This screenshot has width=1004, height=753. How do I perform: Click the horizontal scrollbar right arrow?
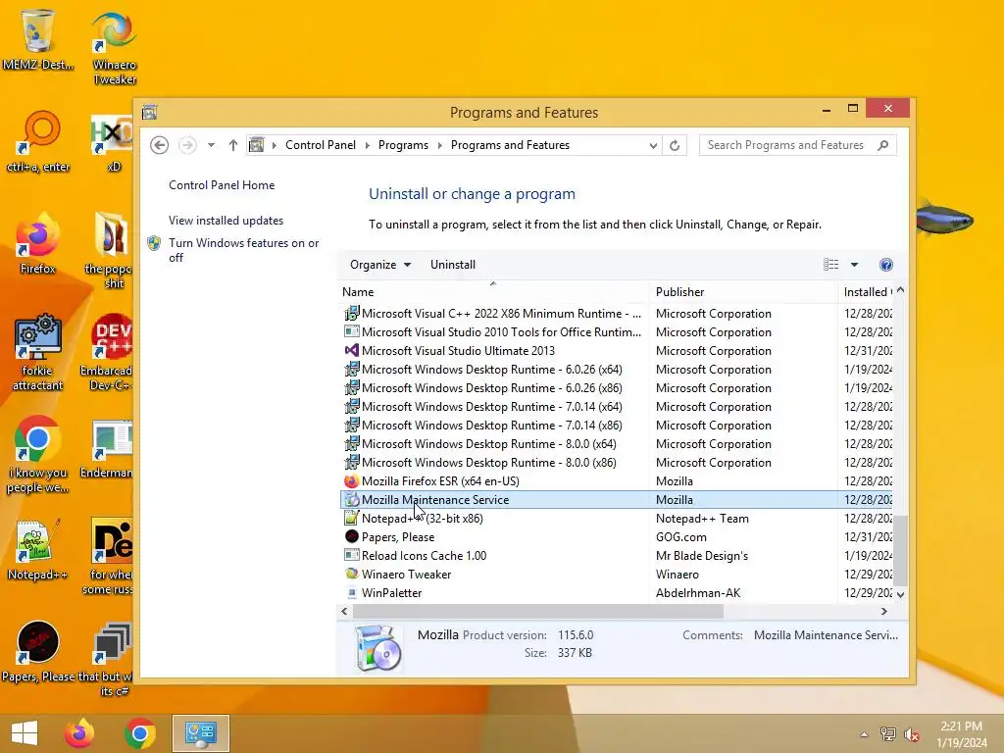point(884,612)
